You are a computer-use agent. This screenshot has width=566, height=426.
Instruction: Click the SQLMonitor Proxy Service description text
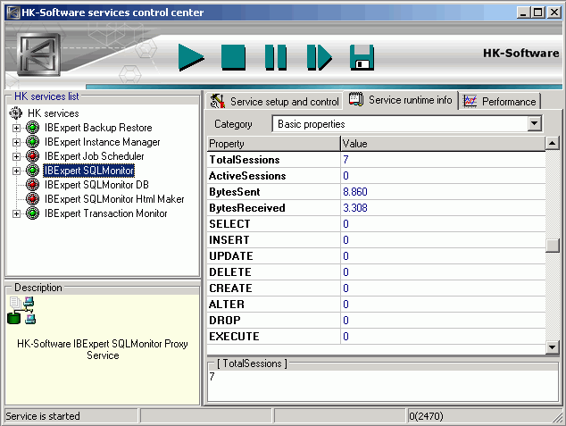click(103, 349)
